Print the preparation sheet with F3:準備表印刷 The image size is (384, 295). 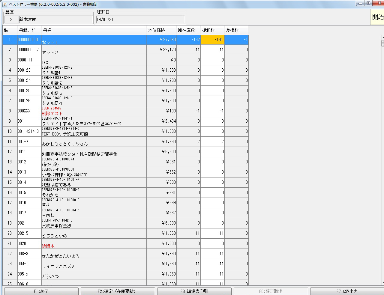pos(194,291)
